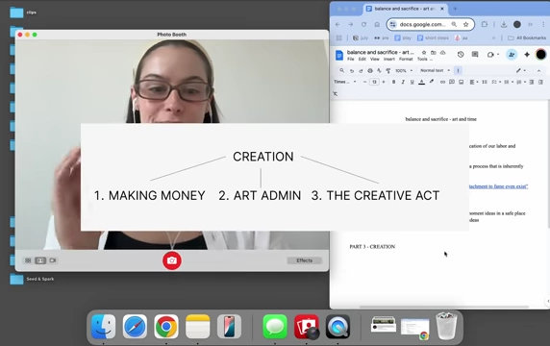View site information icon in address bar
The image size is (550, 346).
pos(393,25)
